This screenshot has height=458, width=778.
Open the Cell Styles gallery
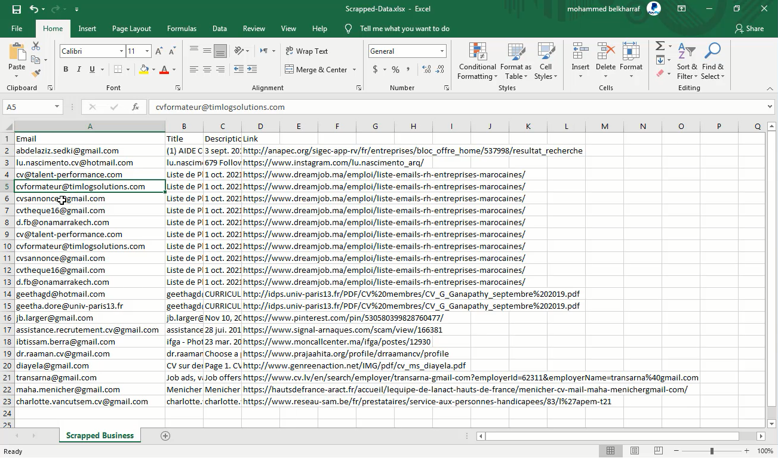[546, 61]
